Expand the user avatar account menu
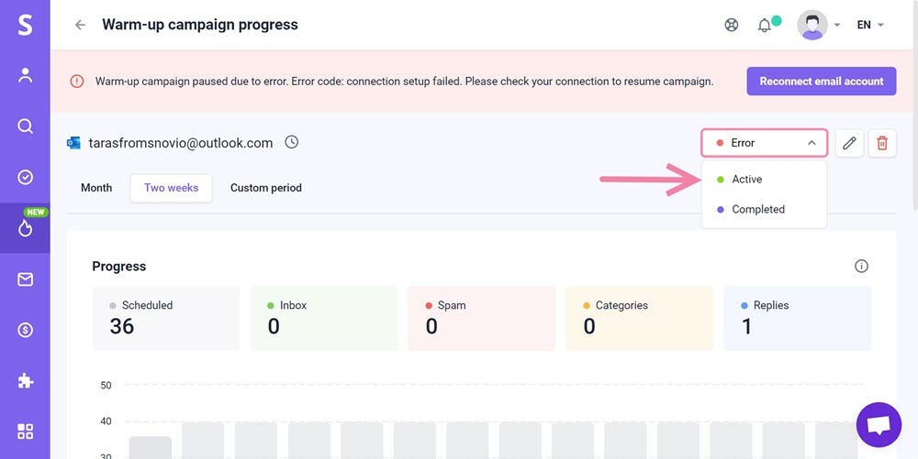The height and width of the screenshot is (459, 918). [x=819, y=25]
